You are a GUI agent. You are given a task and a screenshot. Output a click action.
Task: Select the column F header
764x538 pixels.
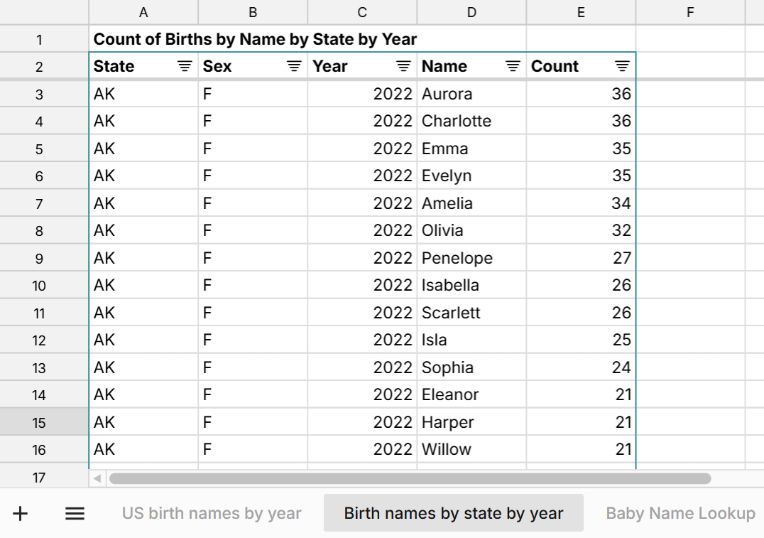[689, 11]
